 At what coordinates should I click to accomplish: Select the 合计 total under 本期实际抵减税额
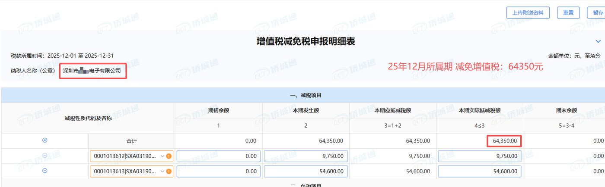504,141
